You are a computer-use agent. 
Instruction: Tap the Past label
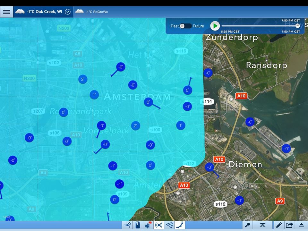pos(175,26)
